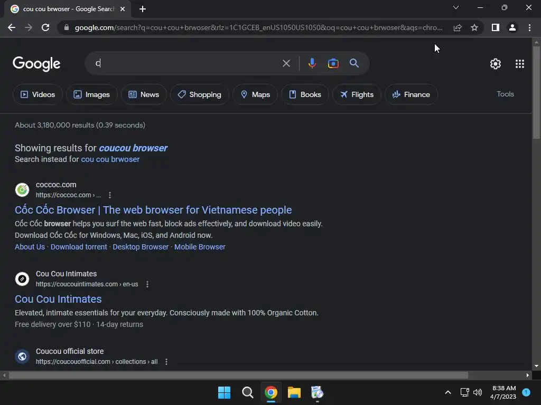
Task: Open Cốc Cốc Browser result title
Action: 153,210
